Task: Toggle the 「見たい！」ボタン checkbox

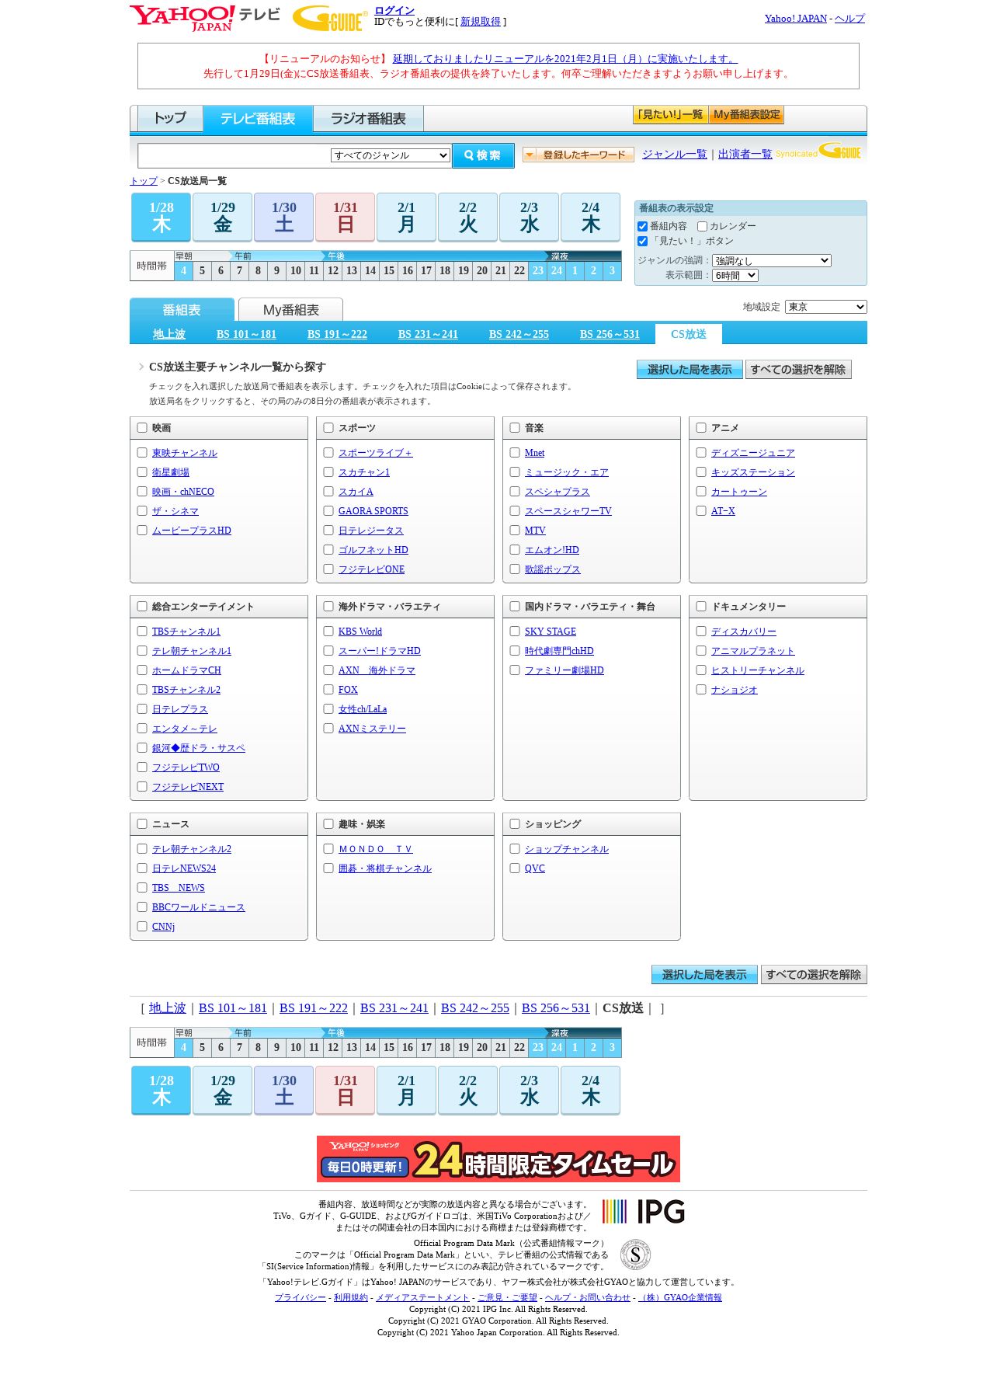Action: click(642, 241)
